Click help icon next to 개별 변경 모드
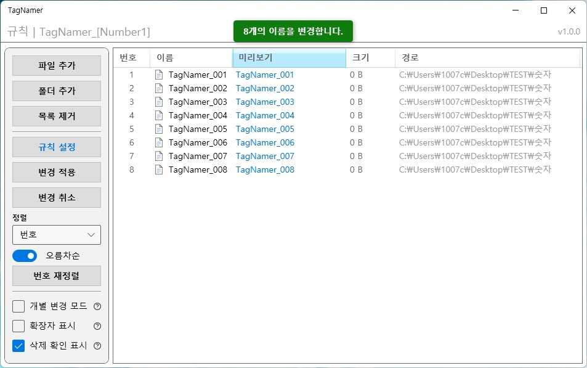Image resolution: width=587 pixels, height=368 pixels. pos(97,306)
